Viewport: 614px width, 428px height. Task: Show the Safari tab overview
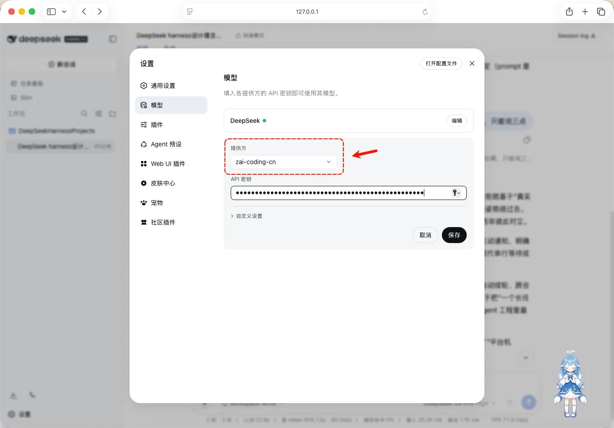(x=601, y=12)
